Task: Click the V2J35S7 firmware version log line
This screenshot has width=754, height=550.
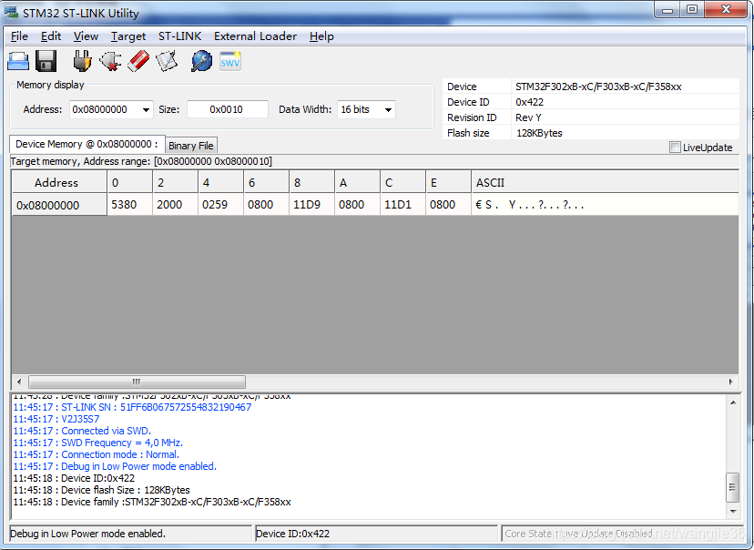Action: 56,419
